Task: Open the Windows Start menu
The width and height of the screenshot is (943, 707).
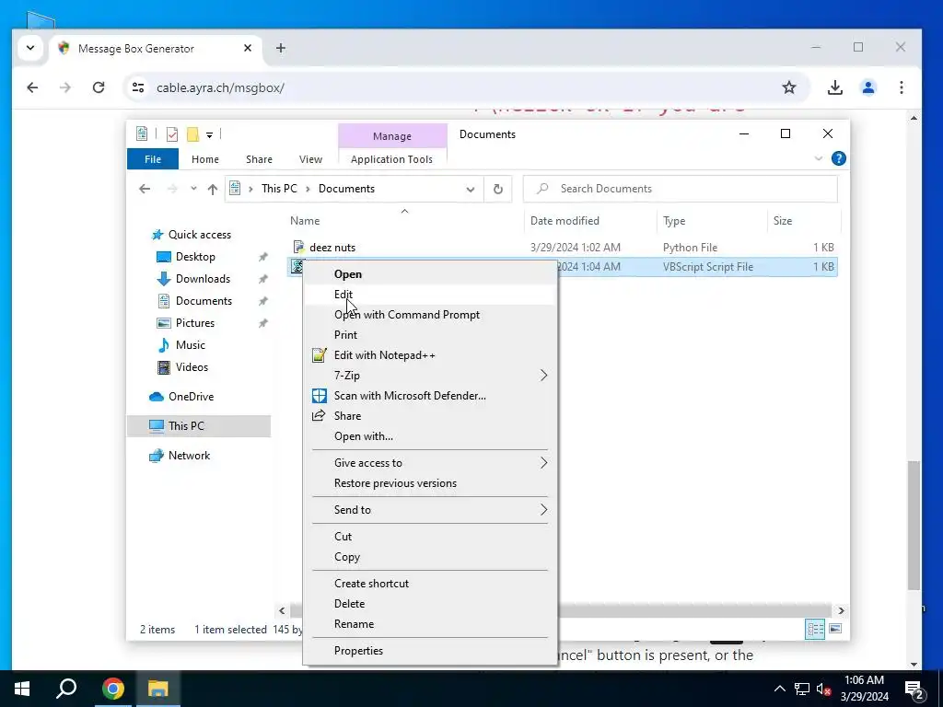Action: 22,689
